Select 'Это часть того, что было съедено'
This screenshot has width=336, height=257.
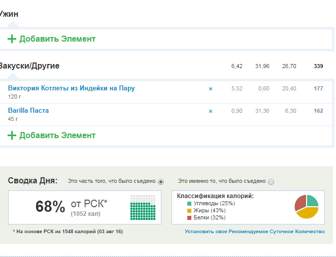(x=161, y=182)
